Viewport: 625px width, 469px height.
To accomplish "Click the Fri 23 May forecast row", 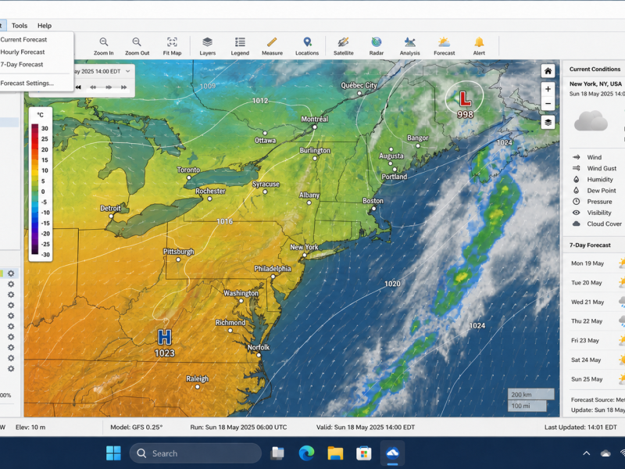I will [595, 340].
